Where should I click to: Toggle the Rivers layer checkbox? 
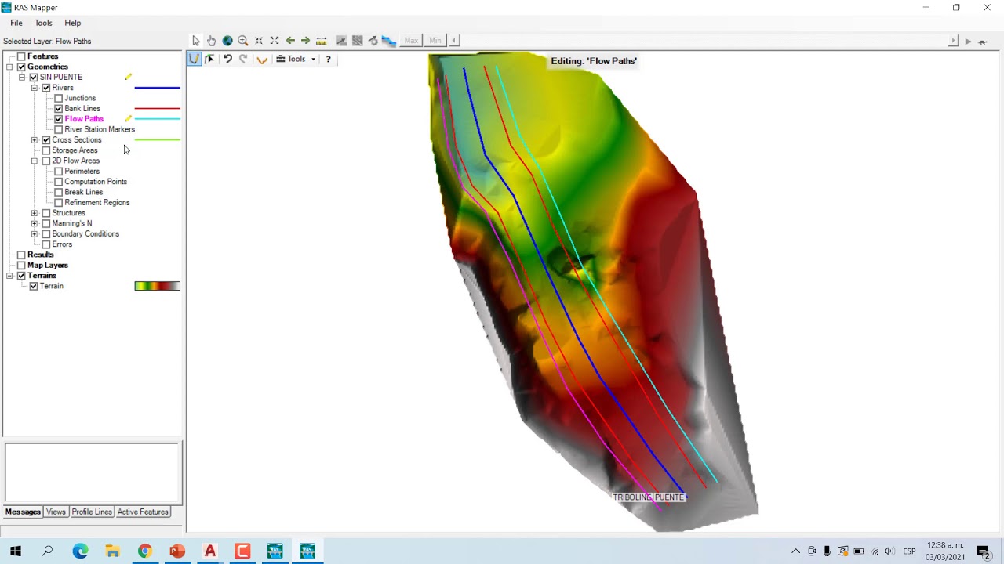pyautogui.click(x=46, y=88)
